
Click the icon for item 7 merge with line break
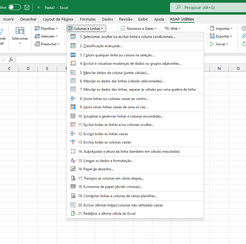[x=73, y=89]
